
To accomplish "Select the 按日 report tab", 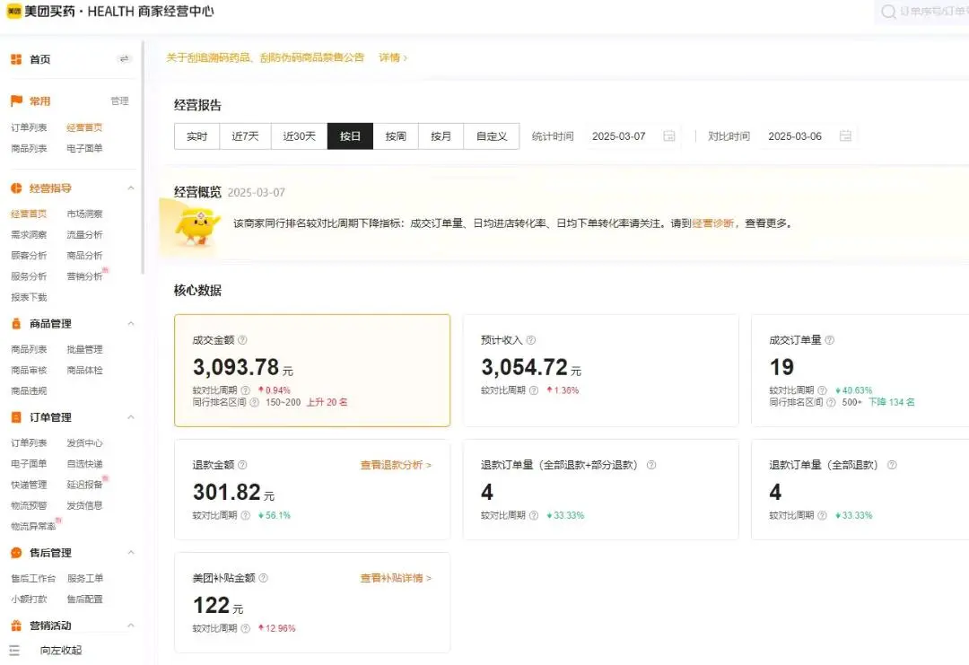I will 350,136.
